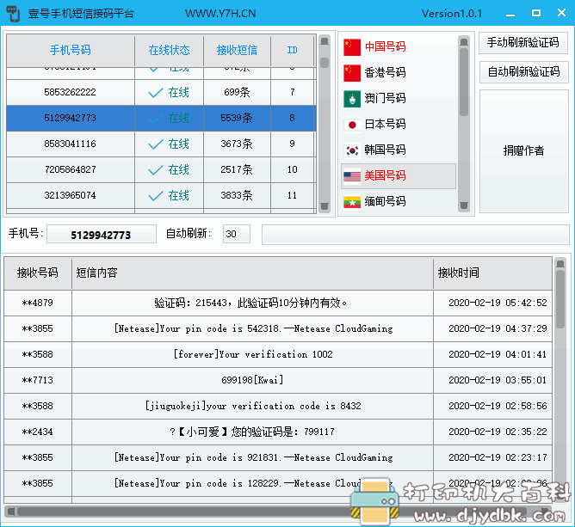
Task: Maximize the window from title bar
Action: coord(535,13)
